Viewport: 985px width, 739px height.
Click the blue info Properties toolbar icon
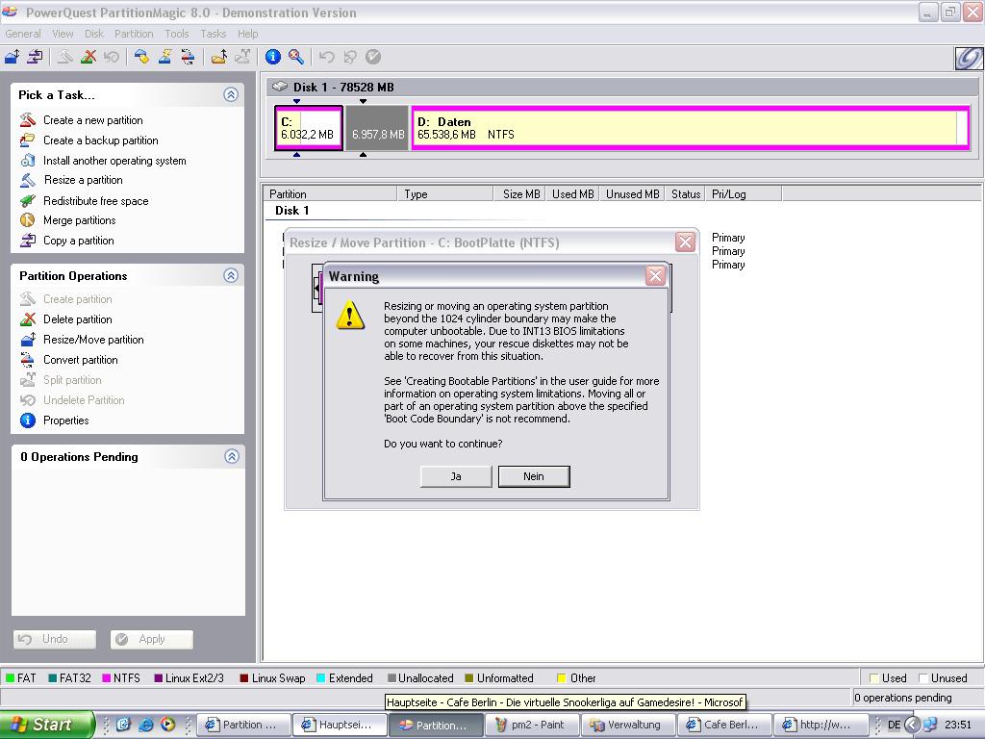[x=272, y=57]
